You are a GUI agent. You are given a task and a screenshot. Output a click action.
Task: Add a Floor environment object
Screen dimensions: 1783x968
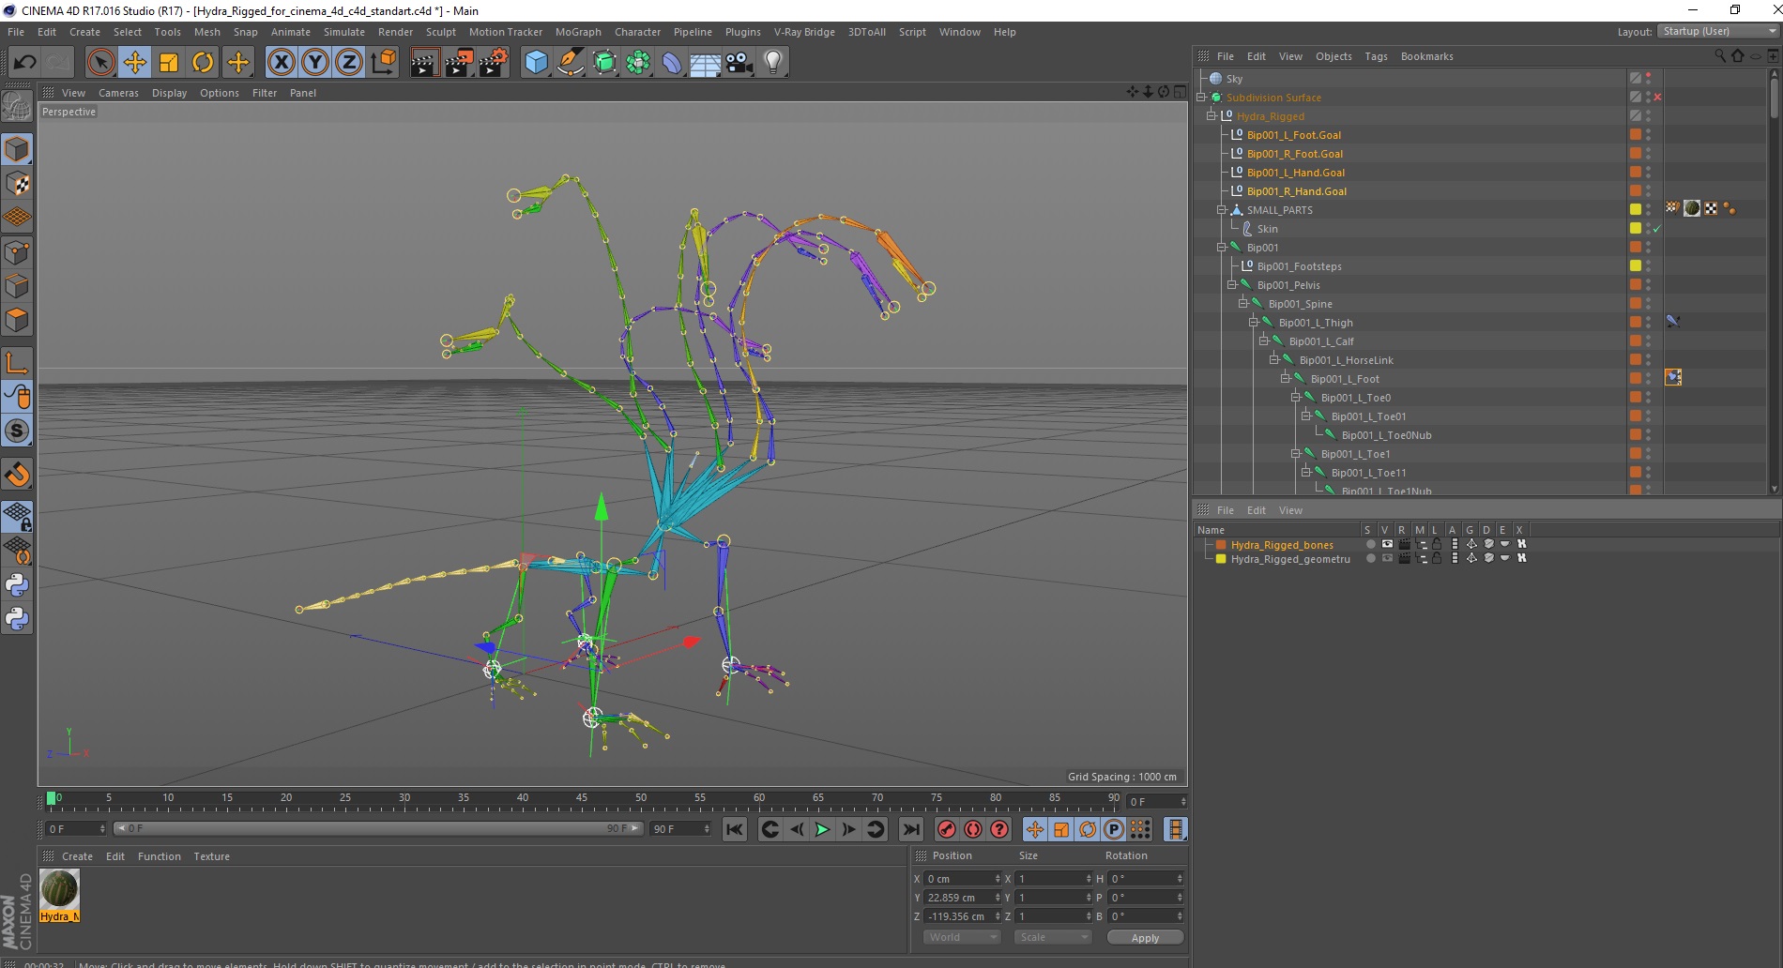tap(706, 63)
